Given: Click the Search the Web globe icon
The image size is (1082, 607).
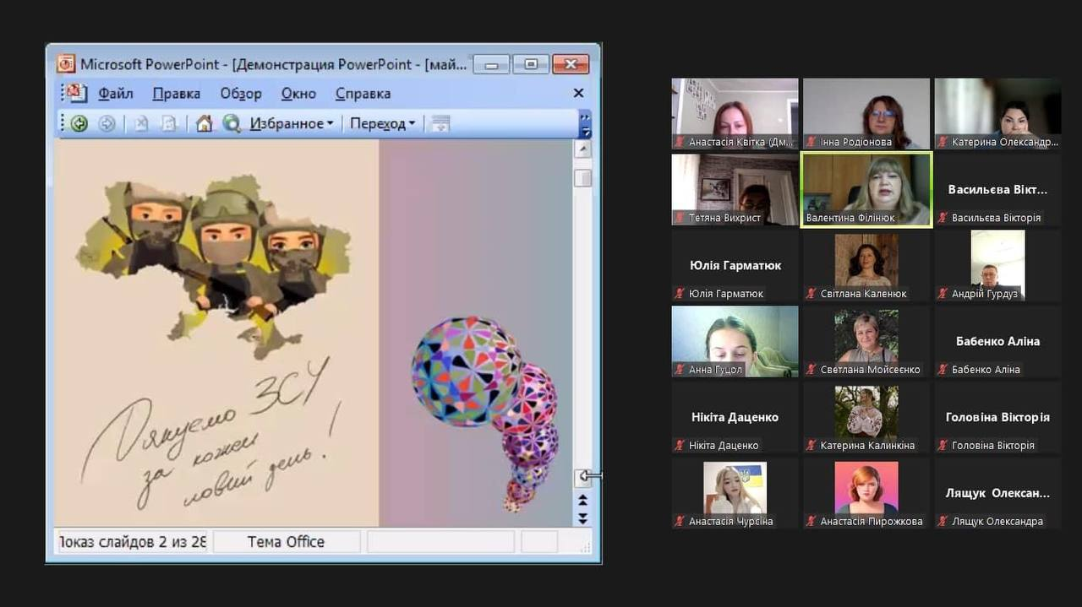Looking at the screenshot, I should [x=232, y=124].
